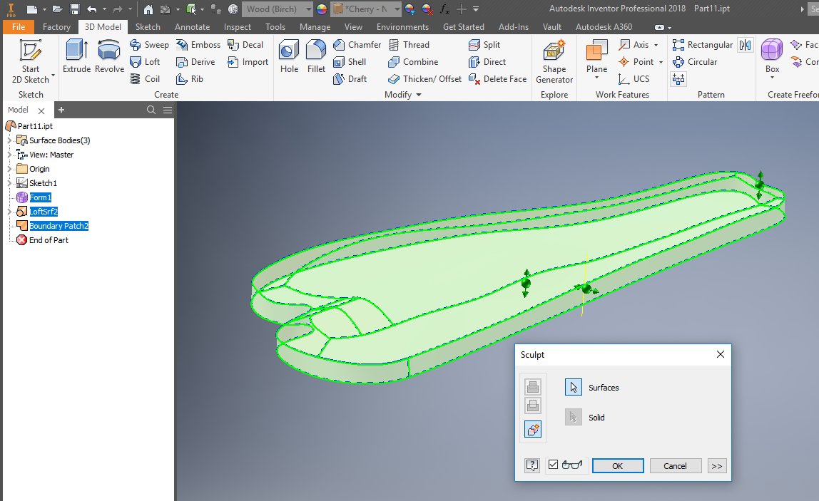
Task: Open the Plane dropdown arrow
Action: pyautogui.click(x=596, y=78)
